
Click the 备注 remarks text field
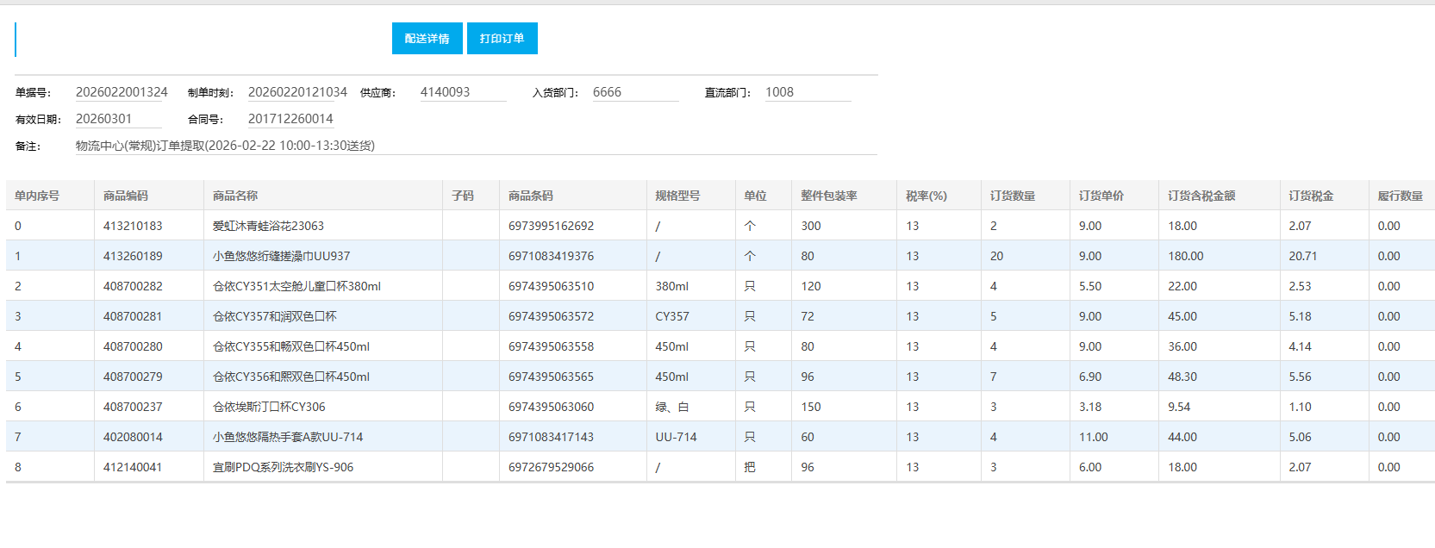pos(474,146)
